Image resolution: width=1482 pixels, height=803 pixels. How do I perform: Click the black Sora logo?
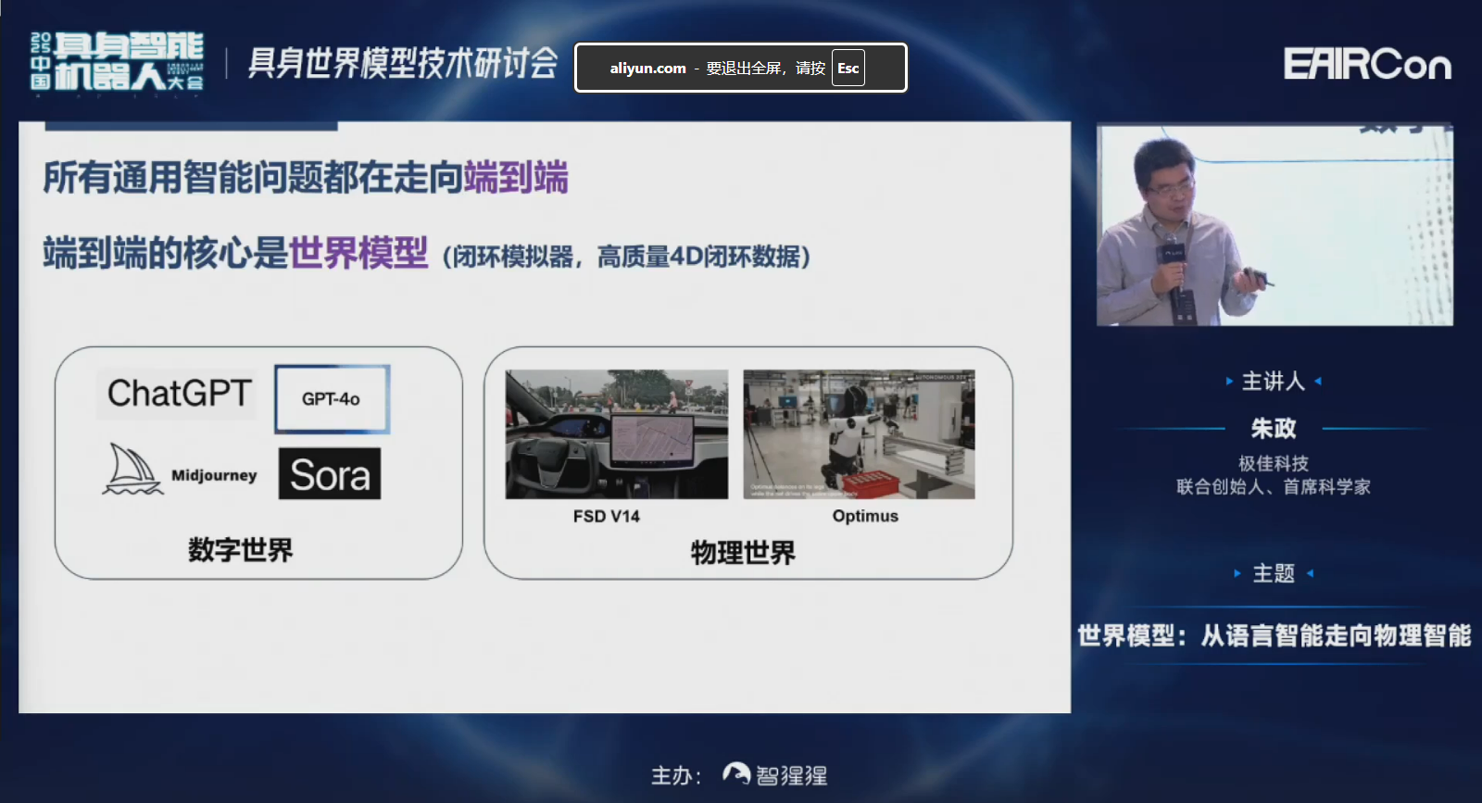click(330, 474)
